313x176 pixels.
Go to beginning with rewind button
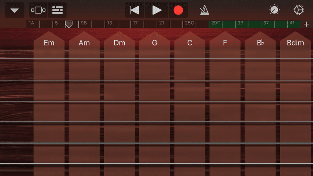135,10
